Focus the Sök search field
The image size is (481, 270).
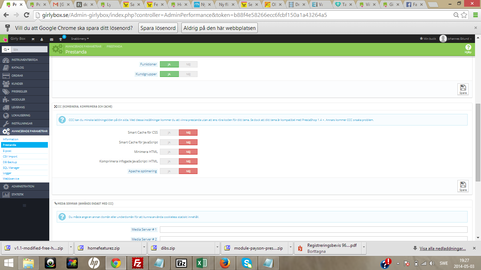tap(30, 50)
